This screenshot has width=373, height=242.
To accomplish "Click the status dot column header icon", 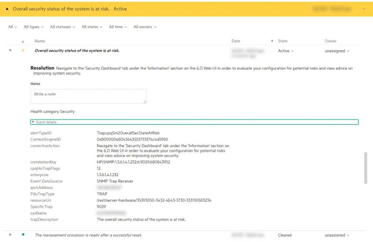I will coord(23,41).
